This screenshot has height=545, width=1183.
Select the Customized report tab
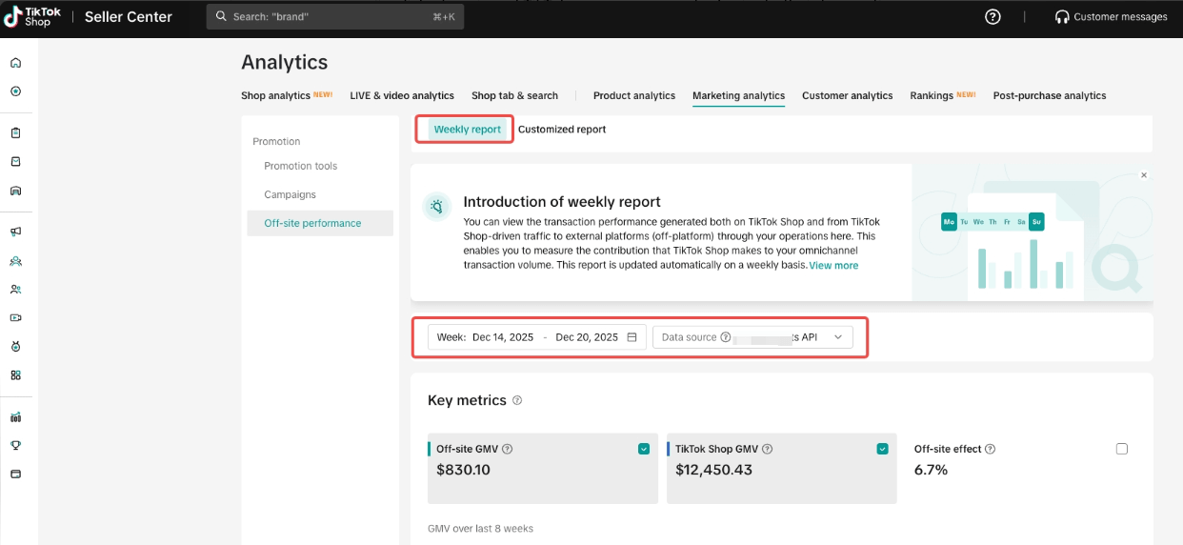(x=562, y=130)
